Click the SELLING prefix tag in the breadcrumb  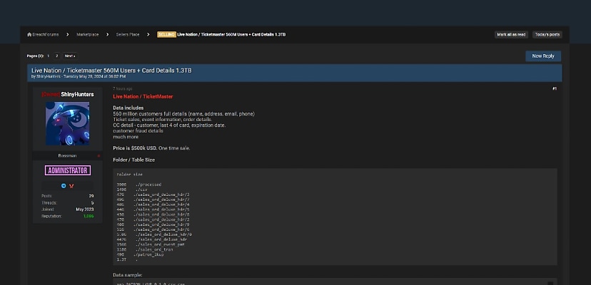[x=166, y=35]
